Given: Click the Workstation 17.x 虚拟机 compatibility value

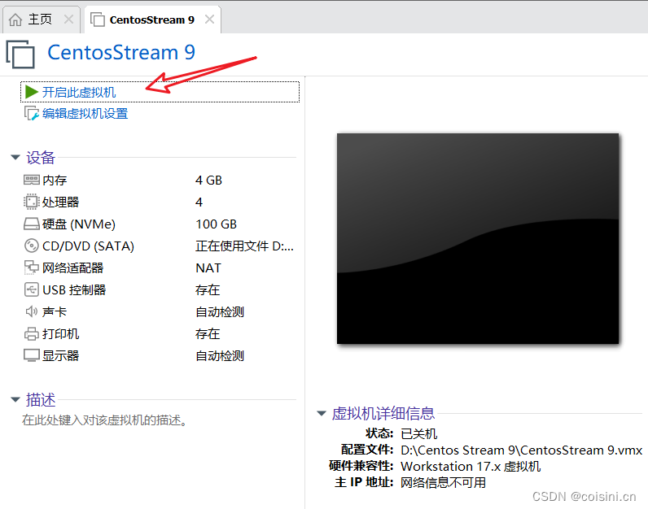Looking at the screenshot, I should pyautogui.click(x=471, y=466).
